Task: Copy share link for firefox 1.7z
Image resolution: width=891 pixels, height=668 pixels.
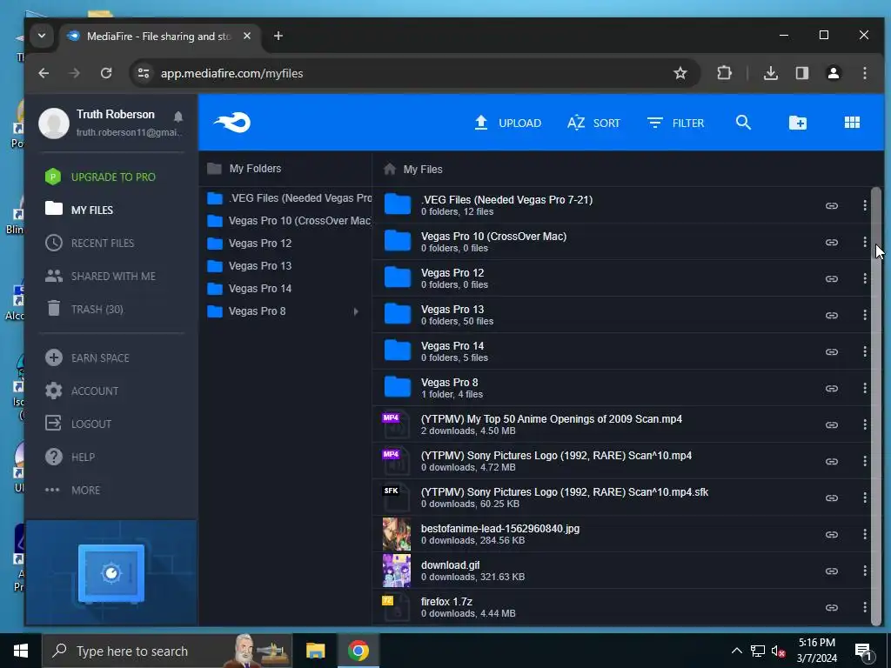Action: tap(831, 607)
